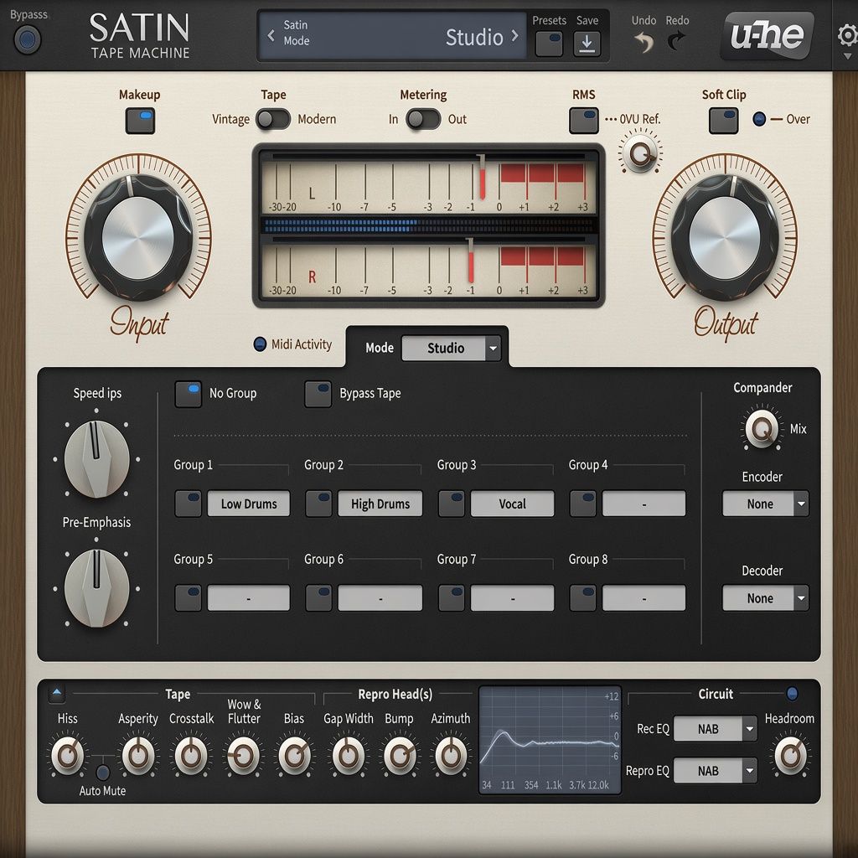Enable the No Group button
Screen dimensions: 858x858
coord(189,394)
